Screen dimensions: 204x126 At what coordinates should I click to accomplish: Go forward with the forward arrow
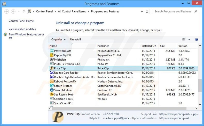tap(13, 12)
